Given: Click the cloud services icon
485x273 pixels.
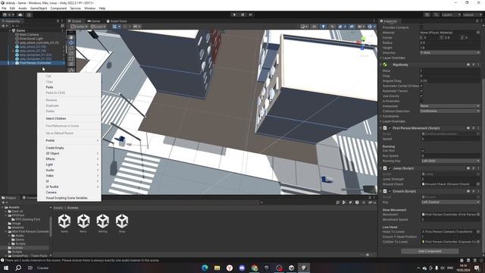Looking at the screenshot, I should click(x=20, y=15).
